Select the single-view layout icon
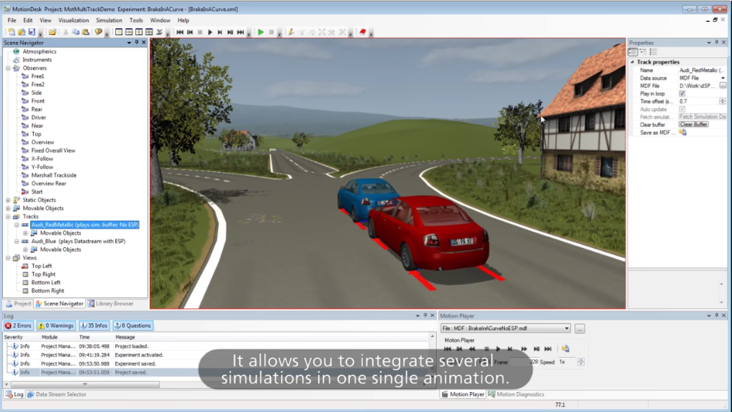This screenshot has height=412, width=732. (x=119, y=32)
